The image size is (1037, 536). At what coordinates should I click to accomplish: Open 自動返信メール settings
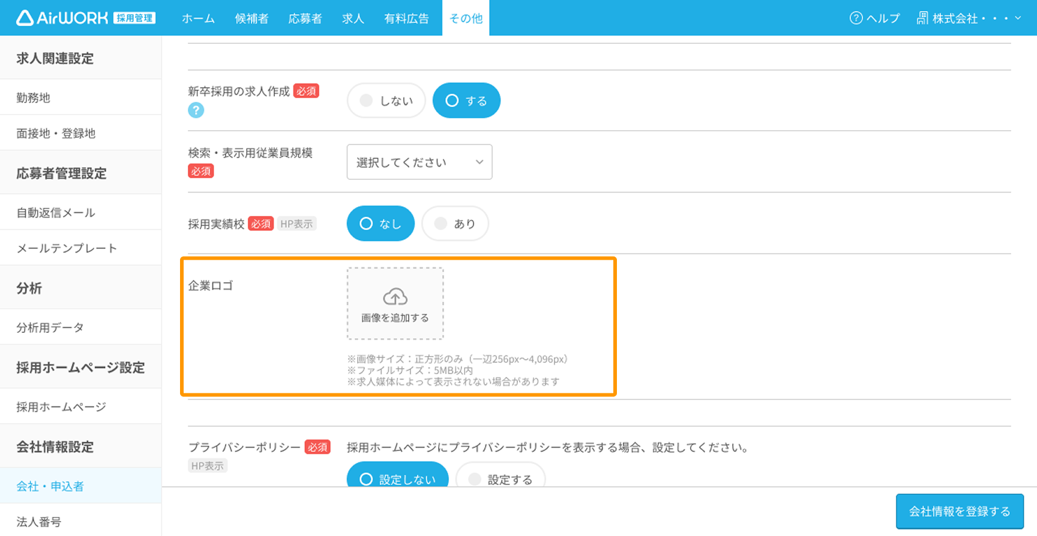(x=80, y=212)
